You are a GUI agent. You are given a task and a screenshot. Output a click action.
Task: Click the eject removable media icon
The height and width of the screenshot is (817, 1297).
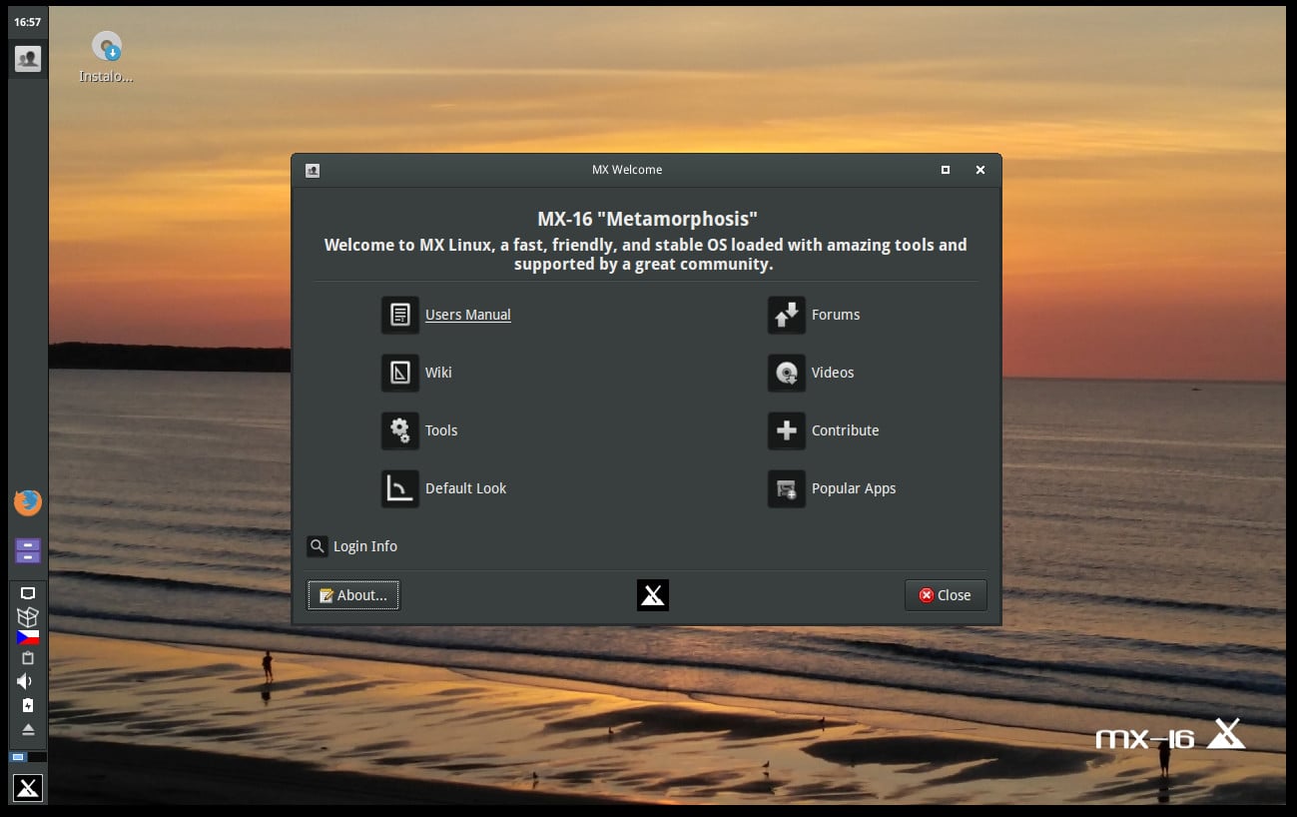coord(28,729)
